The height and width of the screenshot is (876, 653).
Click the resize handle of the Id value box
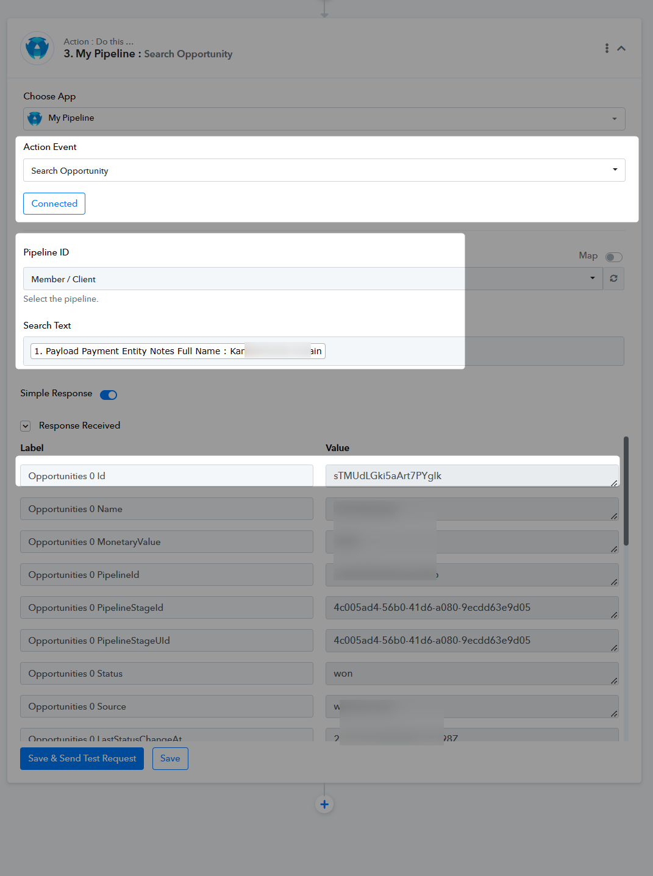614,483
